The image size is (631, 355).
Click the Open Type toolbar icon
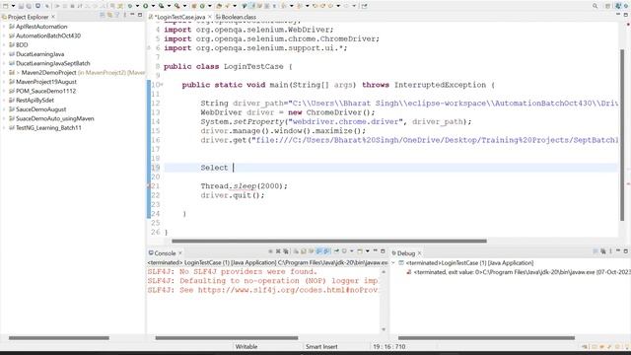click(219, 6)
